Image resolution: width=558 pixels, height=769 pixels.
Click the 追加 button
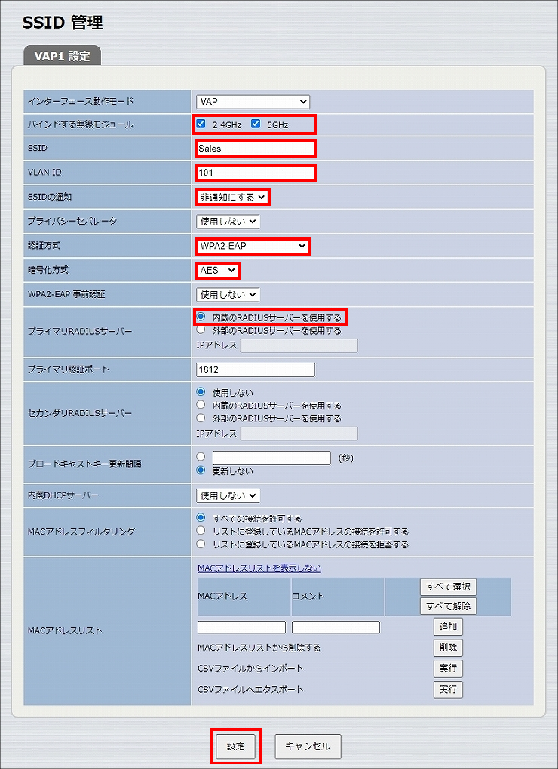(448, 627)
